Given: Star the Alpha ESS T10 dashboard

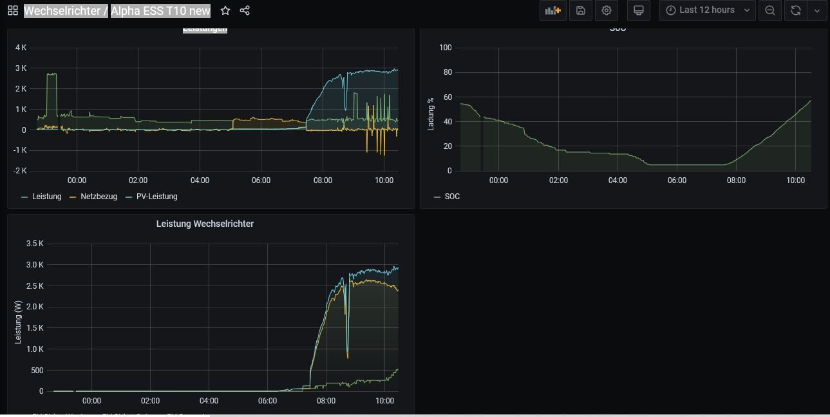Looking at the screenshot, I should point(225,10).
